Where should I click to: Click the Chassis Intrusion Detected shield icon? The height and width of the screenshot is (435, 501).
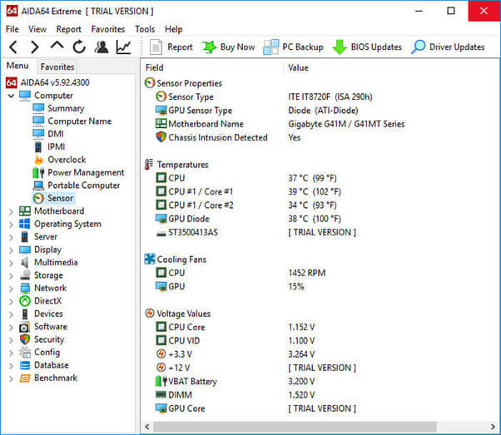(x=161, y=137)
